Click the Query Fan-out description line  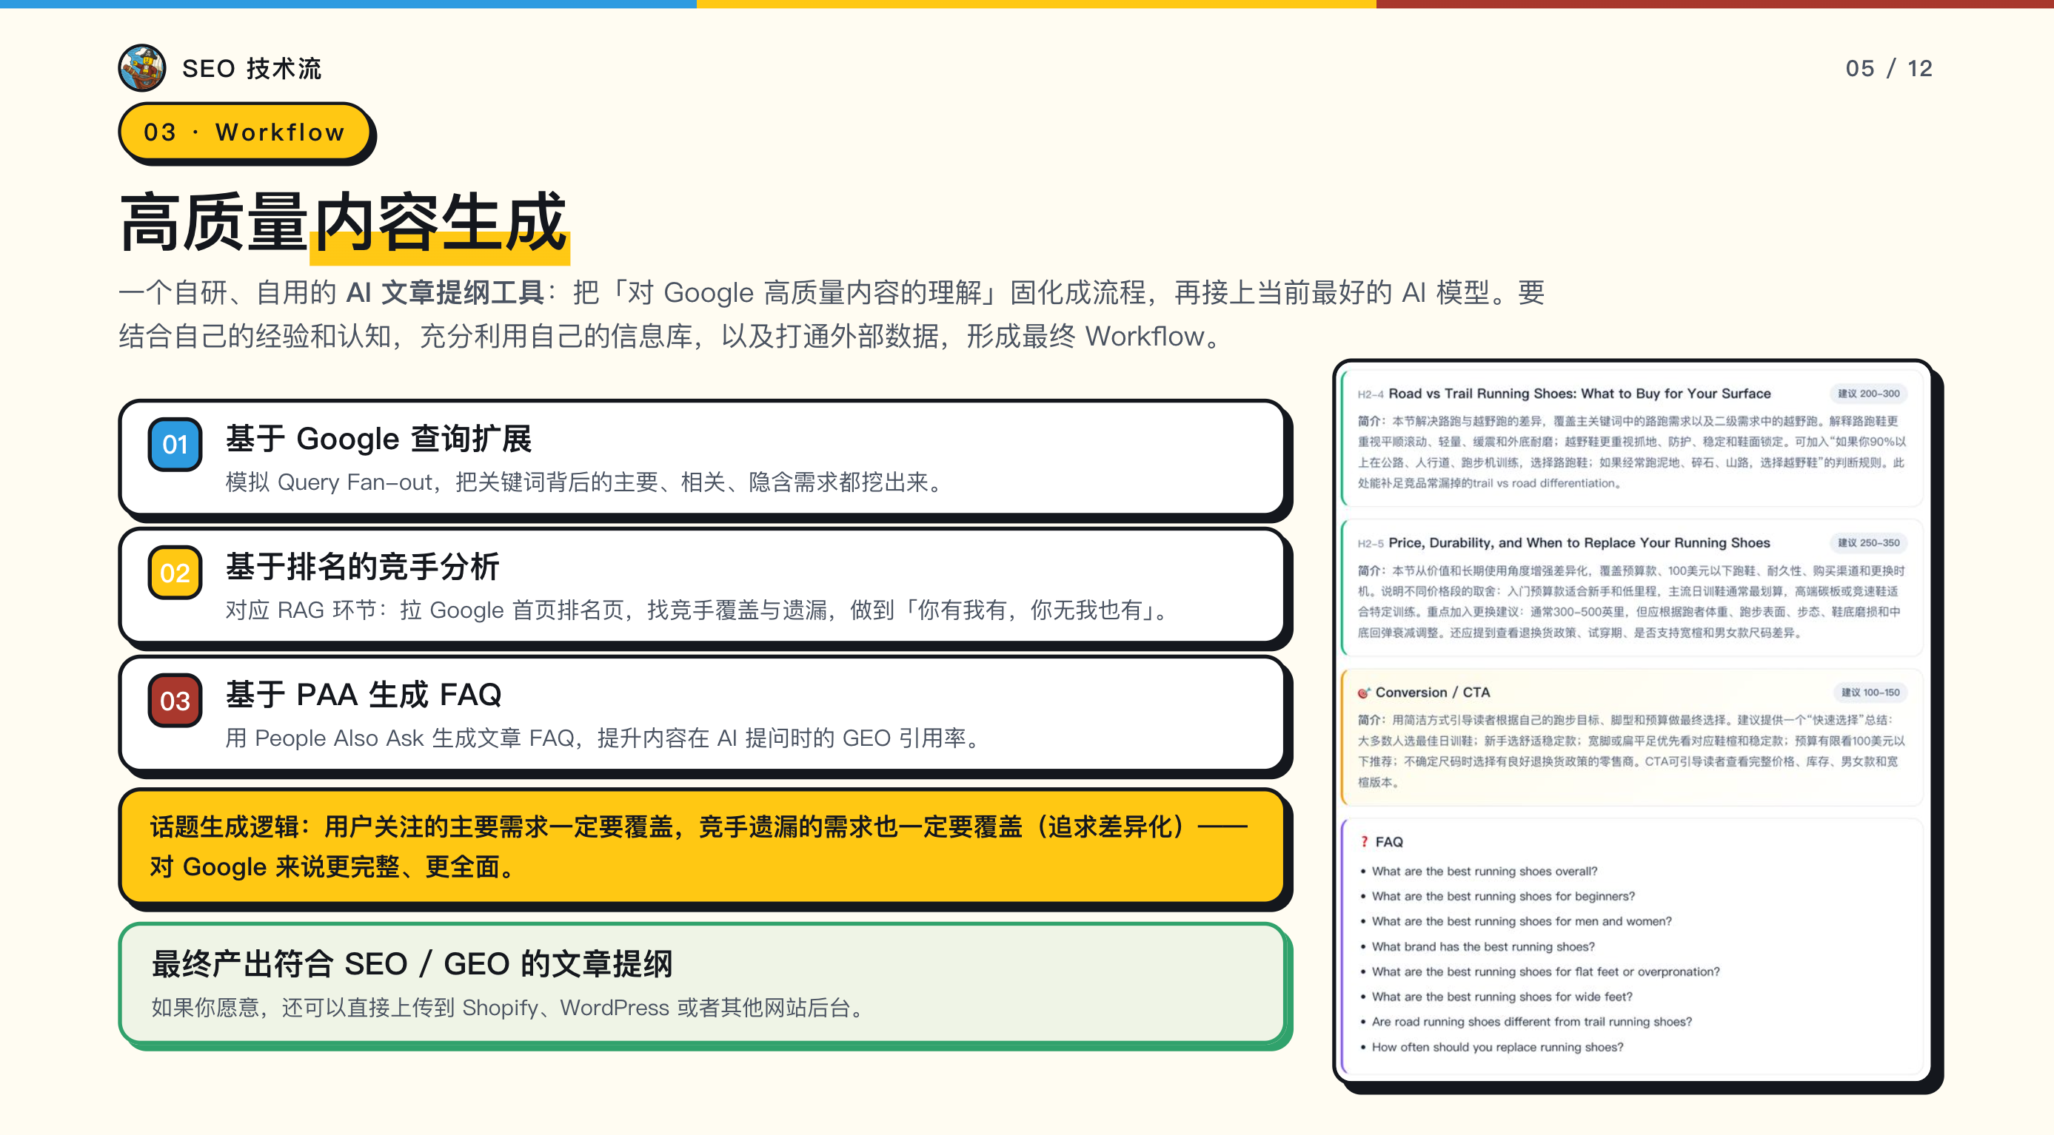[583, 482]
